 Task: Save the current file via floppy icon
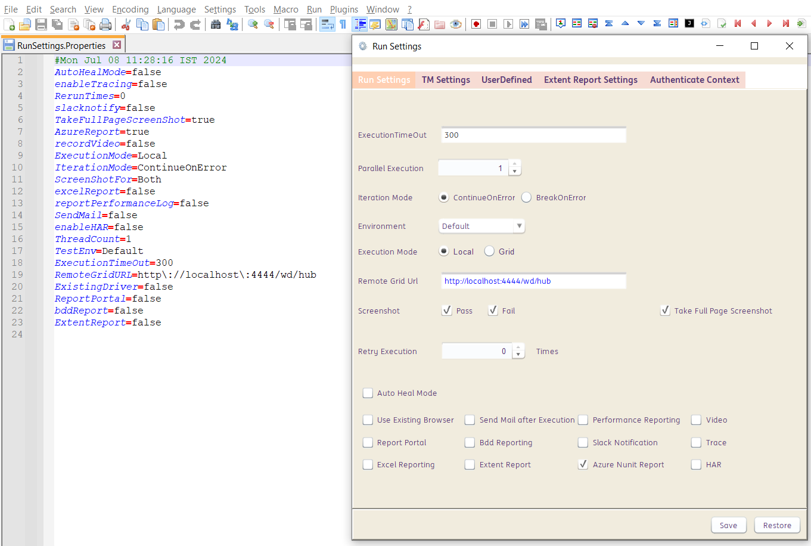pos(41,24)
